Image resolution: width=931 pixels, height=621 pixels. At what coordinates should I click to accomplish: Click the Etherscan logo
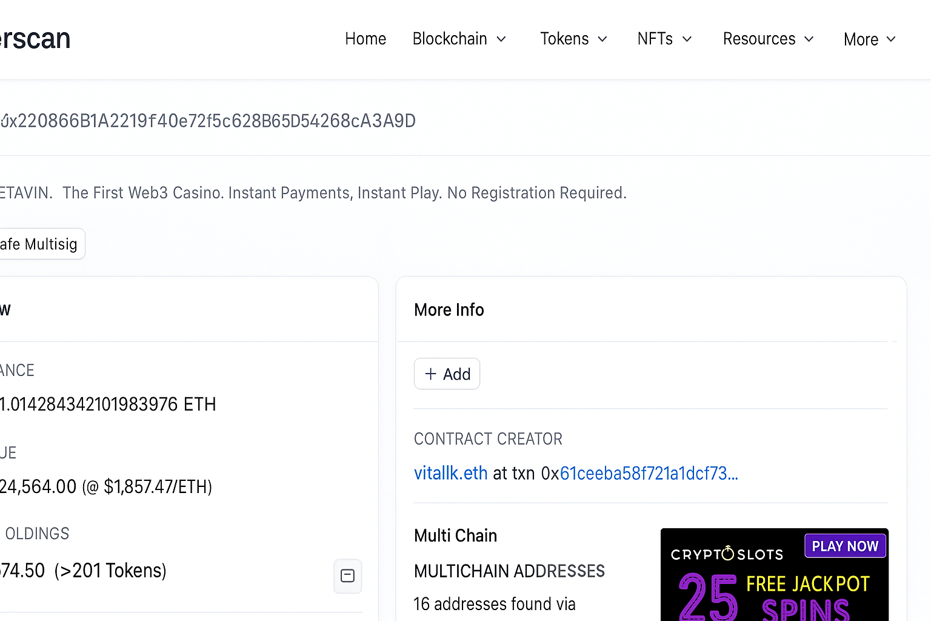[x=35, y=39]
